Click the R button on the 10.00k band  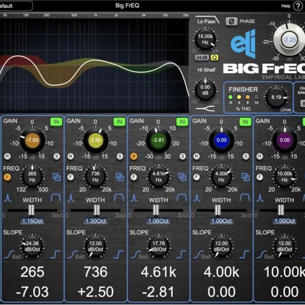pos(260,156)
